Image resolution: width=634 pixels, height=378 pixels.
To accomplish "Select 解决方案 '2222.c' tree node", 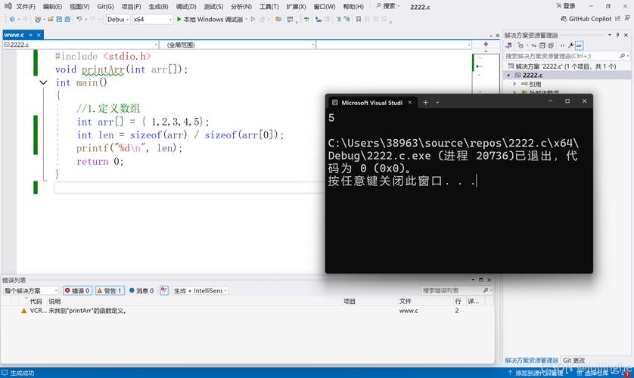I will 566,67.
